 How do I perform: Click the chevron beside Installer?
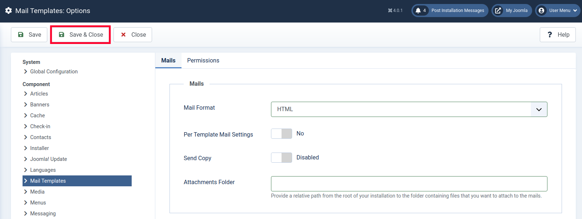pos(25,148)
